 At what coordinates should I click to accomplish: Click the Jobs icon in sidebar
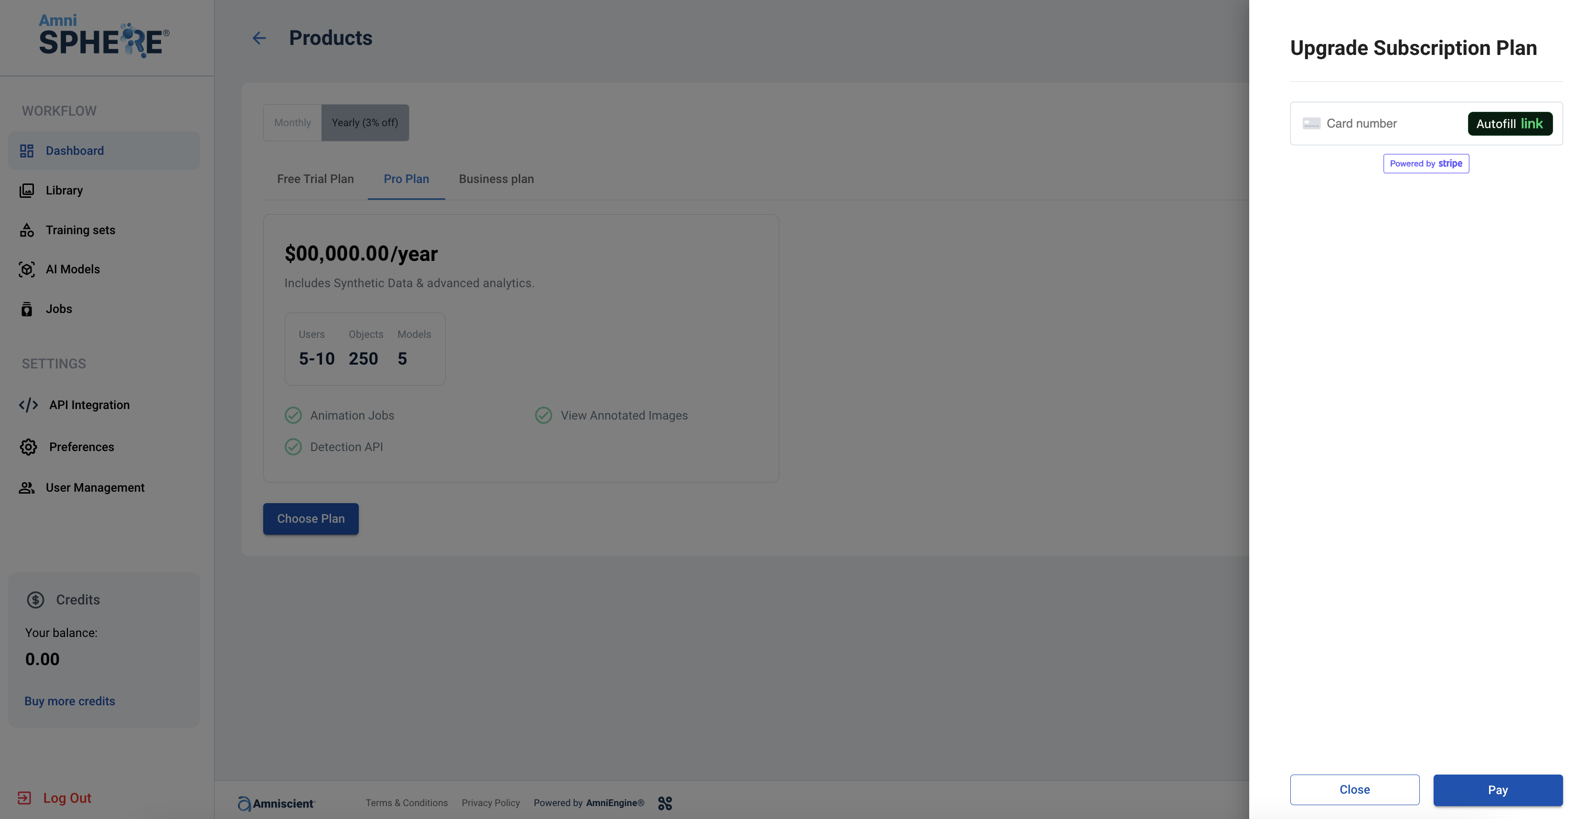26,309
